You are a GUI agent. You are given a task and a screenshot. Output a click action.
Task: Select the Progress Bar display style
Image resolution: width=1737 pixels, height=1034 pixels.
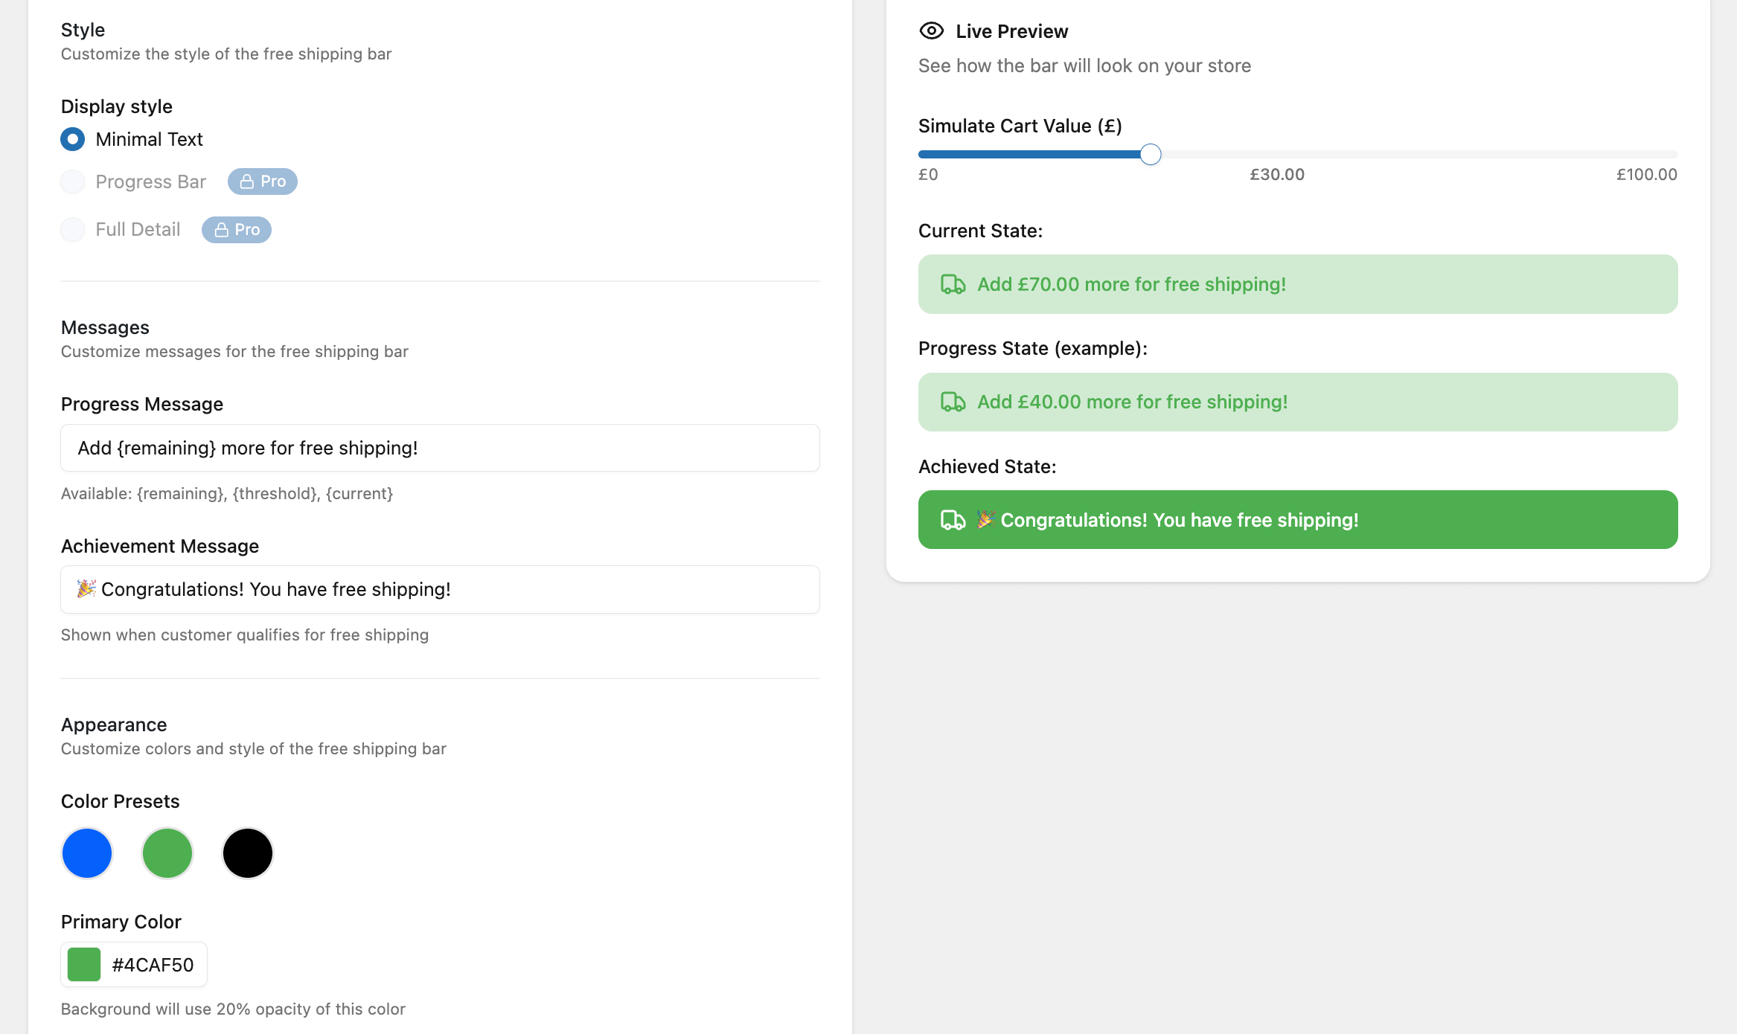[72, 181]
